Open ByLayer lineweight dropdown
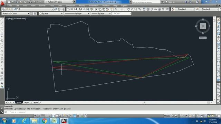 point(110,13)
